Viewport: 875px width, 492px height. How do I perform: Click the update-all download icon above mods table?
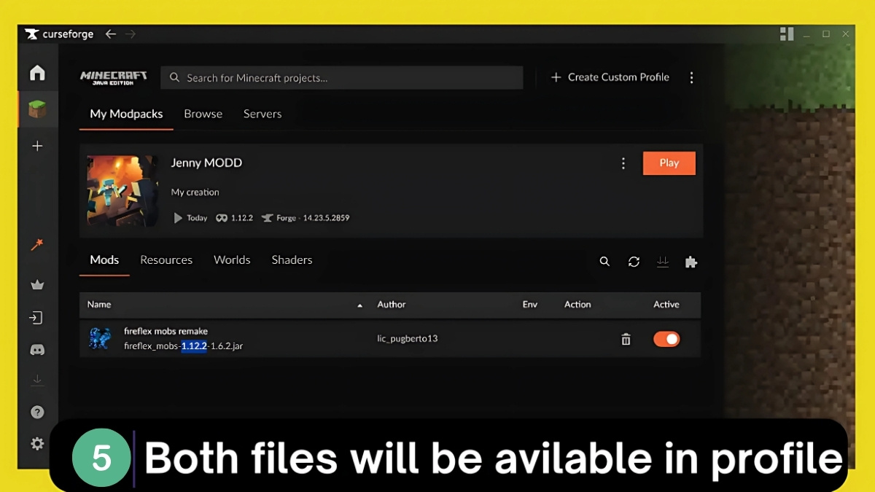click(663, 262)
